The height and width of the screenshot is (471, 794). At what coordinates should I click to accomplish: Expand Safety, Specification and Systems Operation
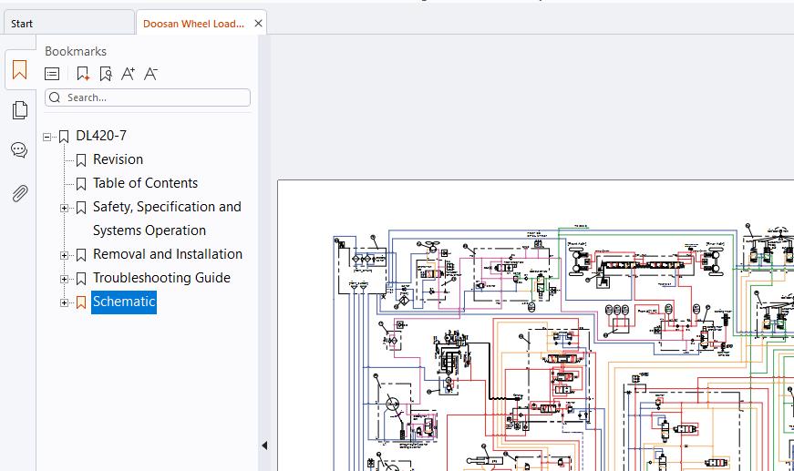[65, 208]
